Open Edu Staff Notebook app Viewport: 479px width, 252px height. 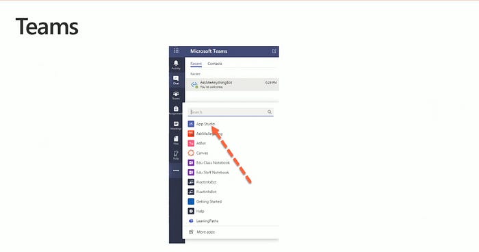(x=208, y=173)
